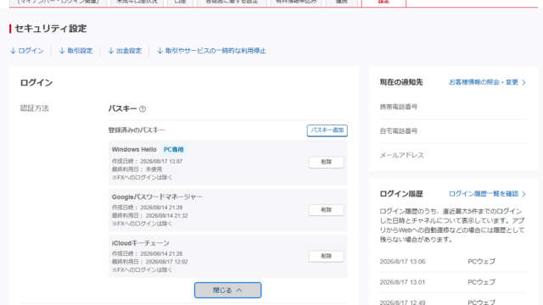Click the 最終利用日 2026/08/14 21:32 text
The height and width of the screenshot is (305, 543).
[x=149, y=216]
